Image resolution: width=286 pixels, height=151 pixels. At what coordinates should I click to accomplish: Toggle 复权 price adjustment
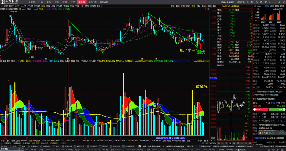[x=172, y=6]
